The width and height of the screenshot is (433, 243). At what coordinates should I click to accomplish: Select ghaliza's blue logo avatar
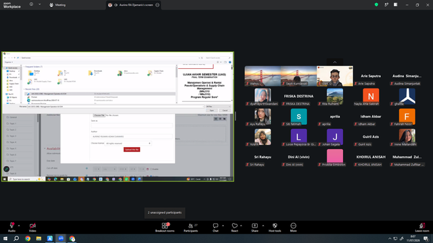tap(407, 97)
